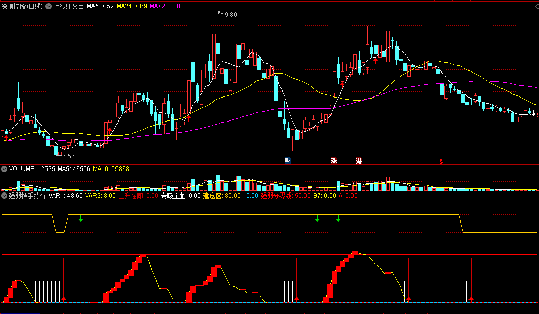
Task: Click the leftmost green down arrow signal
Action: (80, 219)
